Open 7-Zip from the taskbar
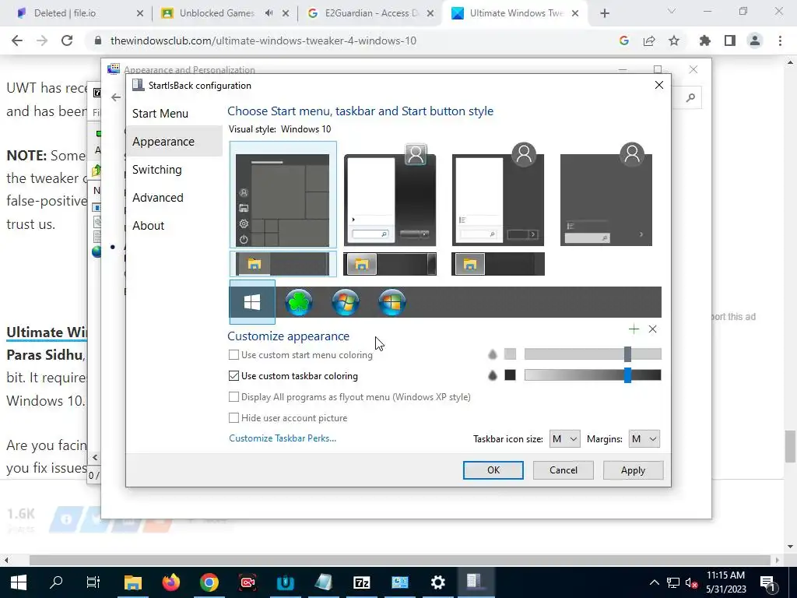 pyautogui.click(x=361, y=582)
